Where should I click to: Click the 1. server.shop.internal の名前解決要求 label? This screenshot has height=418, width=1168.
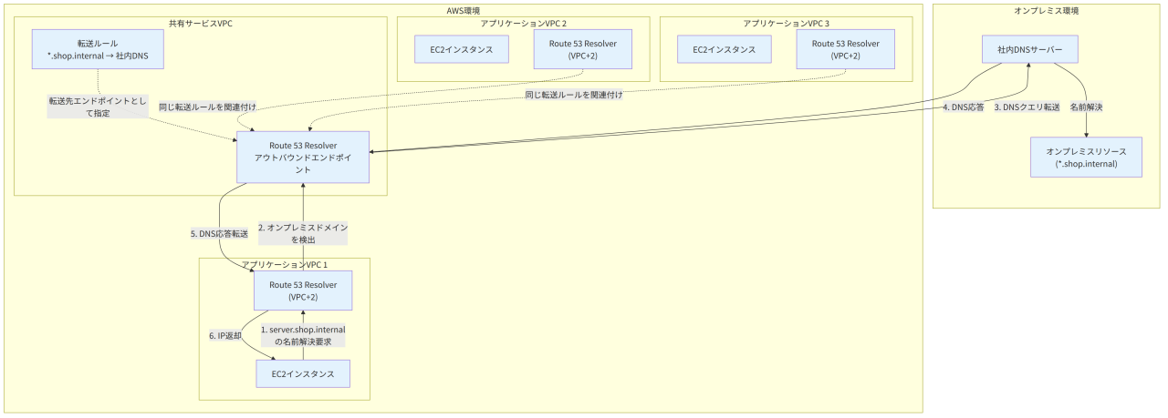303,335
